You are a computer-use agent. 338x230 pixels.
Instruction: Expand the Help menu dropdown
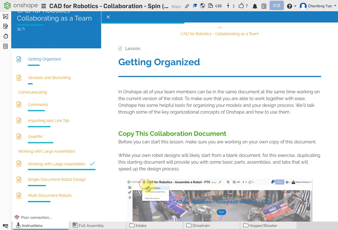tap(291, 6)
